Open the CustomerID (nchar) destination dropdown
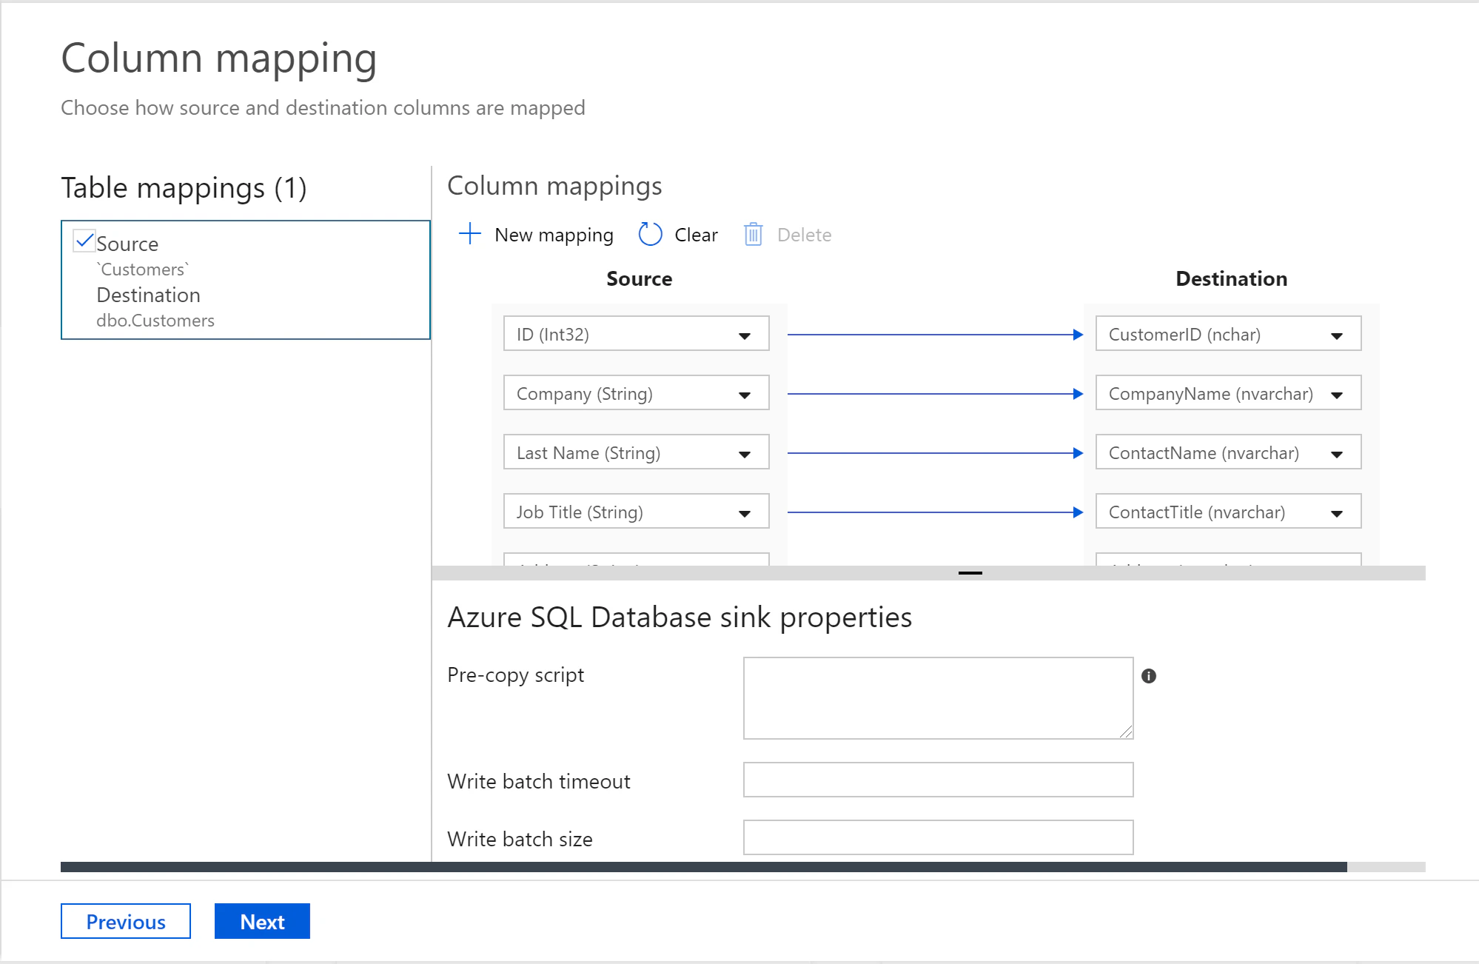Viewport: 1479px width, 964px height. 1229,334
